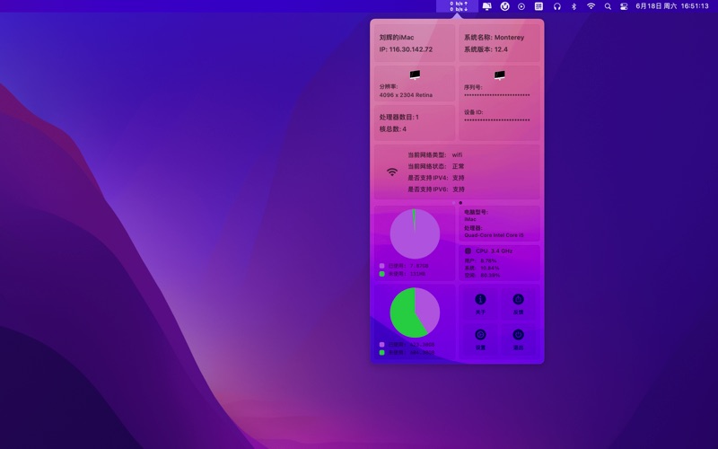The width and height of the screenshot is (718, 449).
Task: Click the wifi icon in network panel
Action: (x=392, y=172)
